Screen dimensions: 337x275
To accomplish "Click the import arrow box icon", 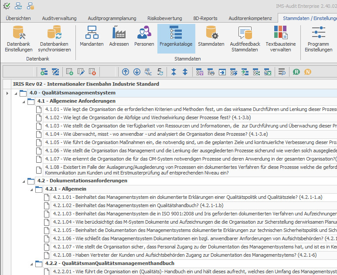I will [x=222, y=72].
